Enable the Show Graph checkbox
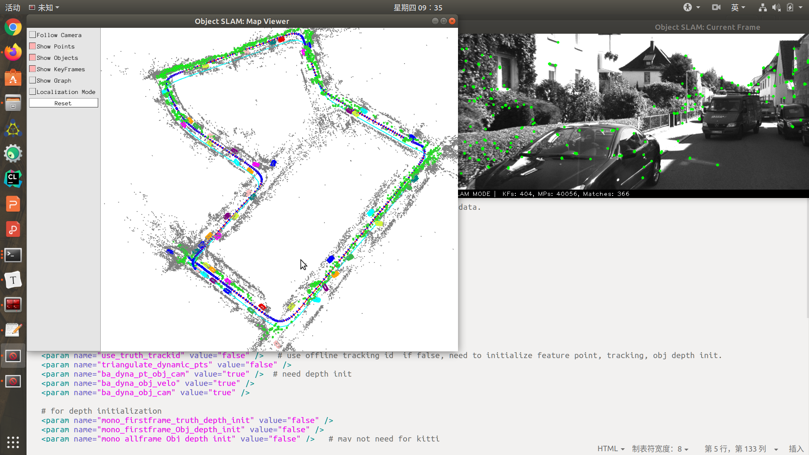Viewport: 809px width, 455px height. [32, 80]
